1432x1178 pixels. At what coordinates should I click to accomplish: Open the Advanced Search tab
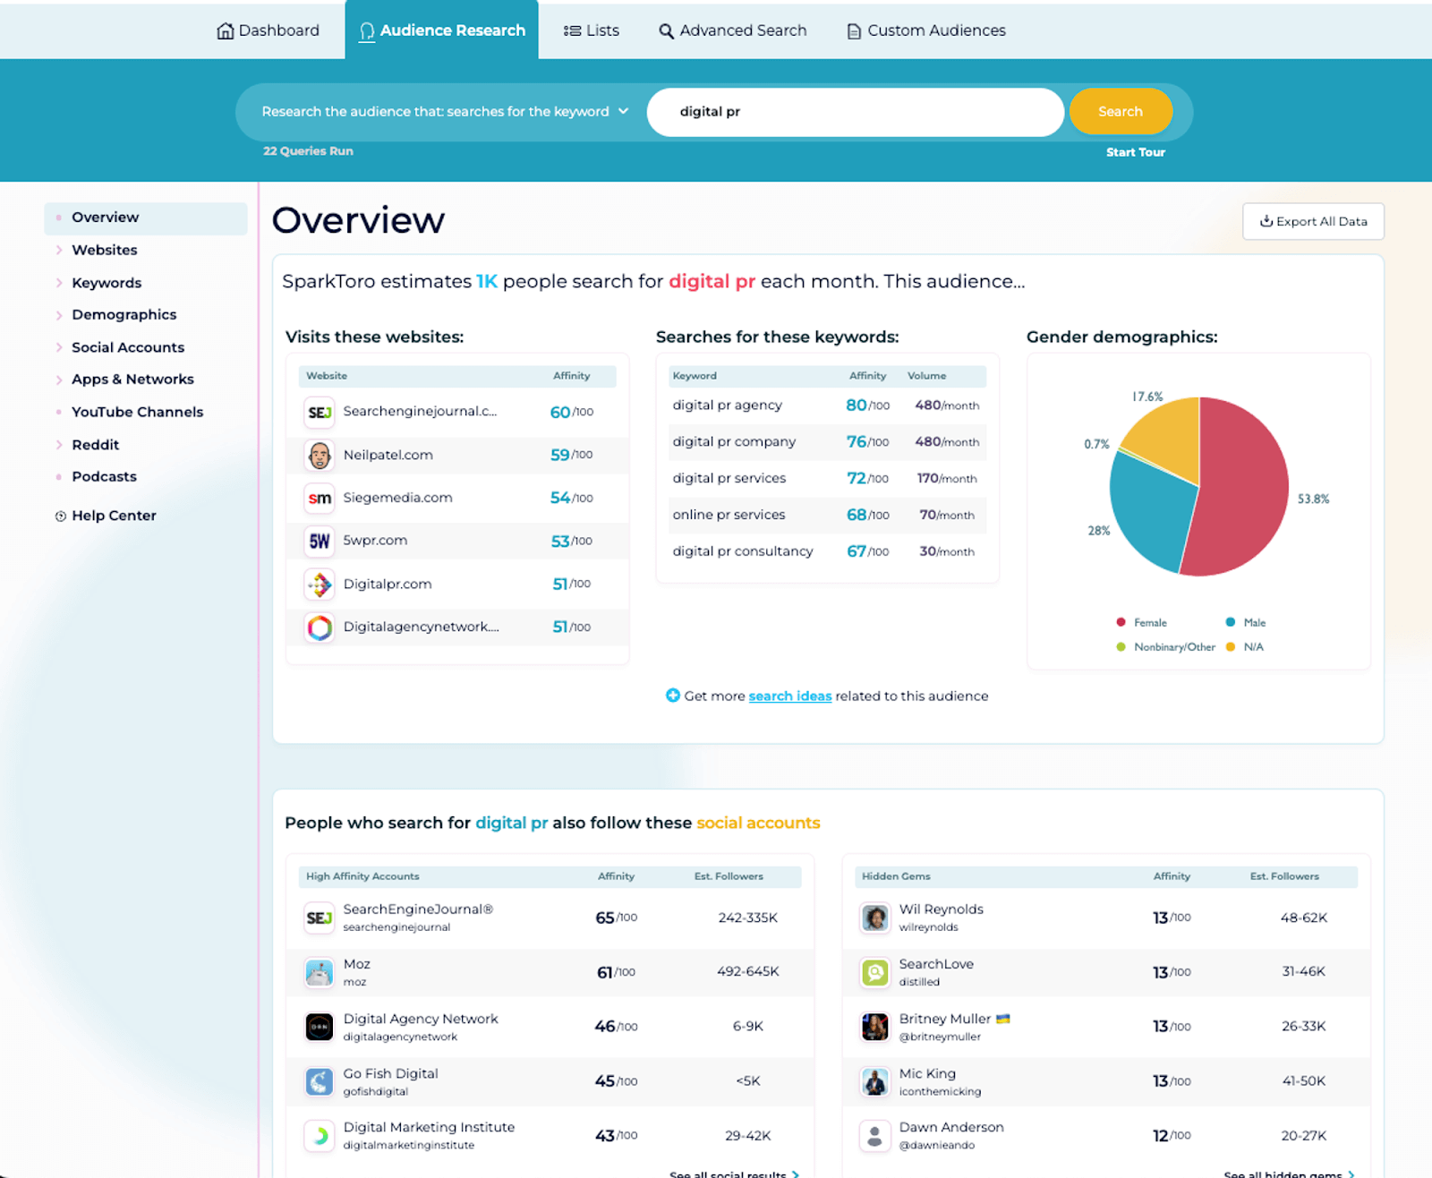click(733, 30)
